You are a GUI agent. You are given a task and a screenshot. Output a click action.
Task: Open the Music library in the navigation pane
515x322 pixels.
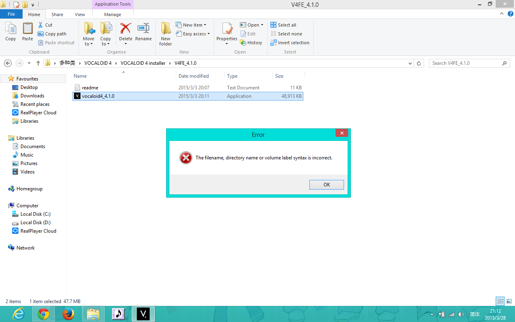coord(27,155)
